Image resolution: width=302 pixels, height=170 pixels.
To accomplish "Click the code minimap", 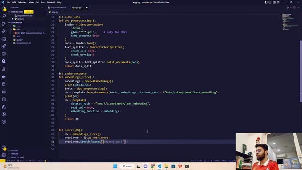I will click(x=290, y=22).
